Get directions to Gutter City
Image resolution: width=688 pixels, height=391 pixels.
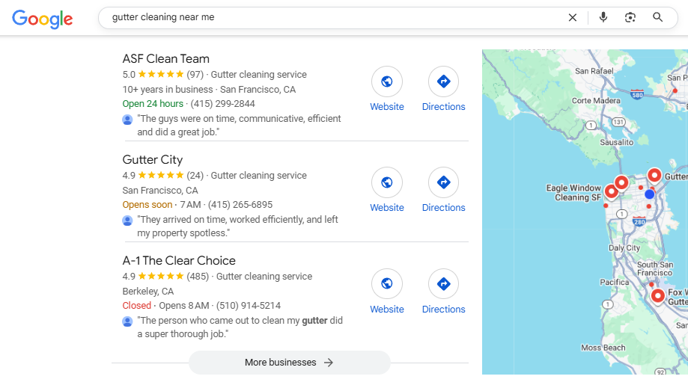[x=443, y=182]
